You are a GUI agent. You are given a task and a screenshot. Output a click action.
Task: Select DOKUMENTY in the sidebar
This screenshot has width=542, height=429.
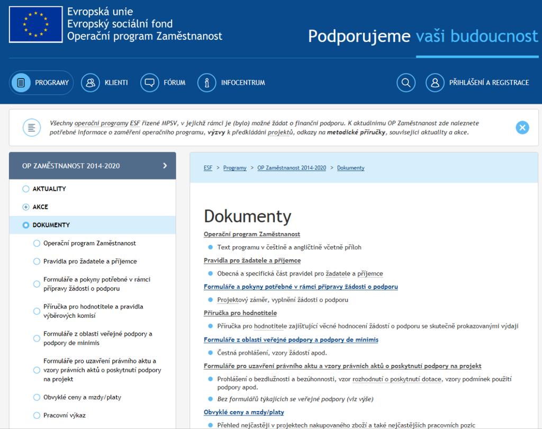(51, 225)
